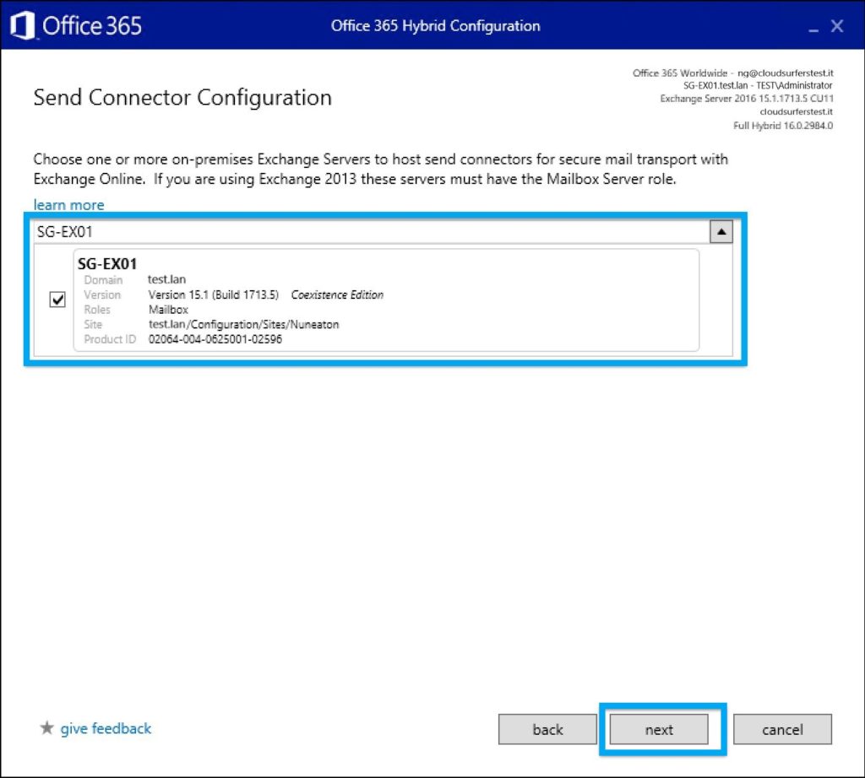Click the SG-EX01.test.lan - TEST\Administrator line
Viewport: 865px width, 778px height.
[758, 85]
